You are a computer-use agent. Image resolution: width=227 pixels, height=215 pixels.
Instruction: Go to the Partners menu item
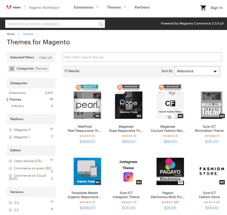coord(142,8)
